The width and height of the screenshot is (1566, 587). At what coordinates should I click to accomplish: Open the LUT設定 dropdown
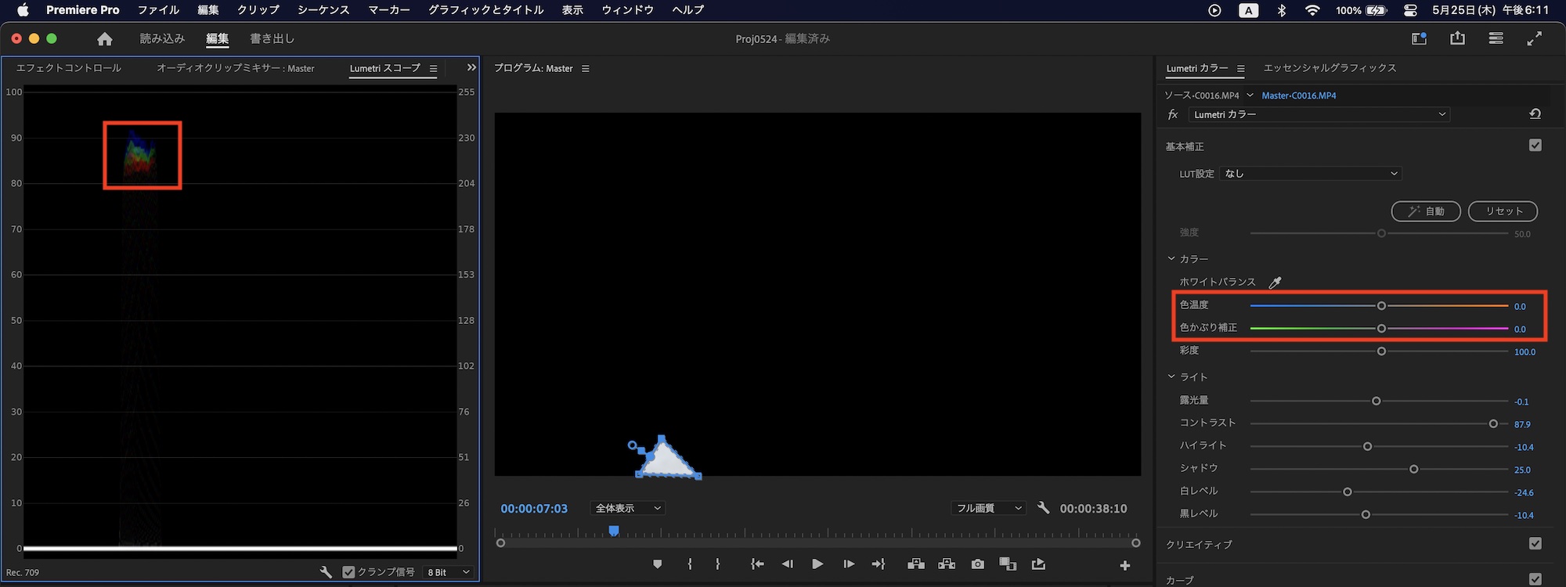coord(1311,174)
